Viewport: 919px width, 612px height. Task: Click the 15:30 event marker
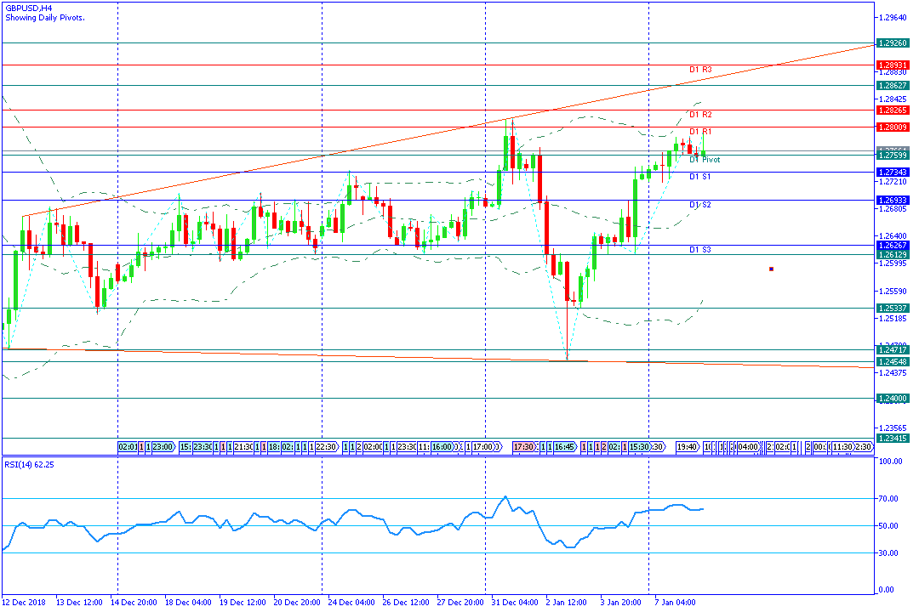639,447
